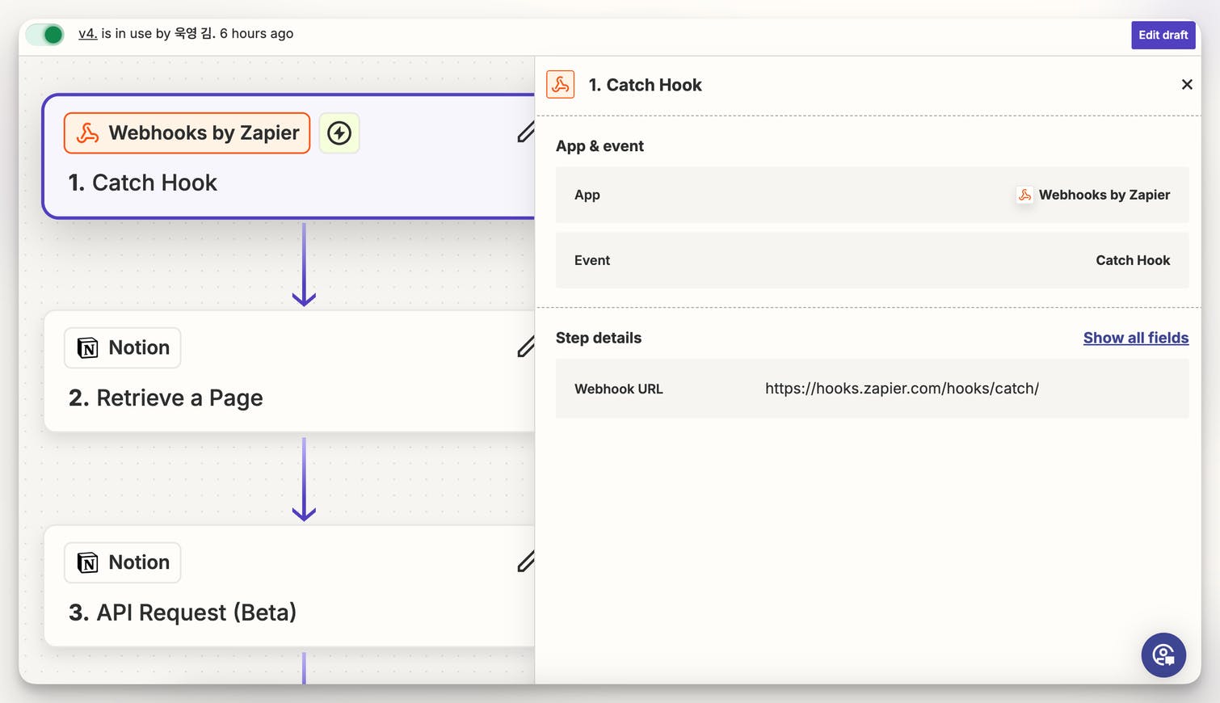
Task: Click the Webhooks by Zapier app badge
Action: (x=187, y=133)
